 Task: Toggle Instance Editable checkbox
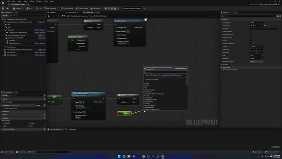pos(251,31)
